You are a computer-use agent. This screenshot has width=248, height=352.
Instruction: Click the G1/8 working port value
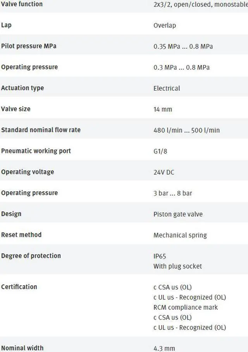(x=160, y=151)
